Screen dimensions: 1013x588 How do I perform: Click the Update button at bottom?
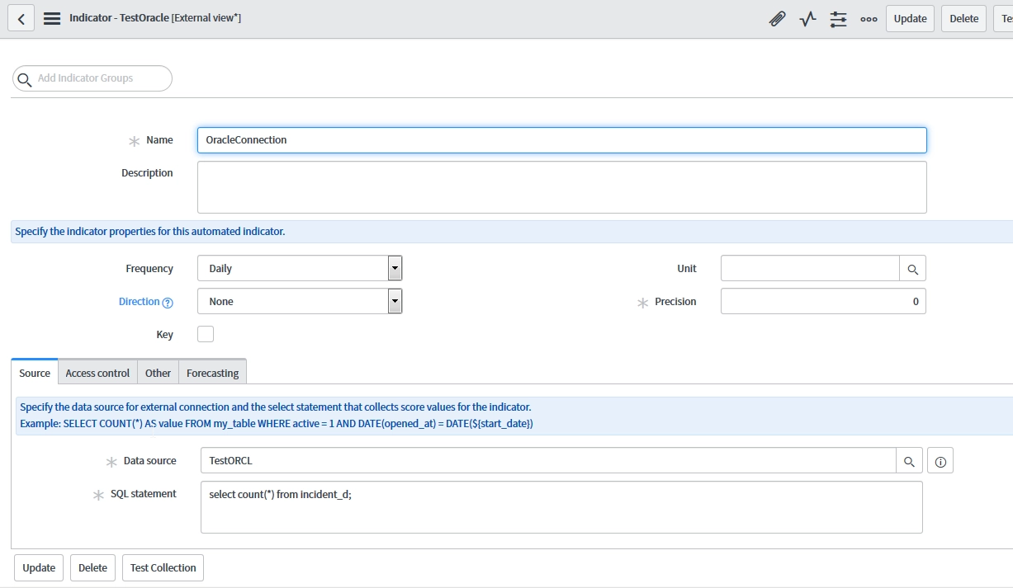[x=38, y=567]
